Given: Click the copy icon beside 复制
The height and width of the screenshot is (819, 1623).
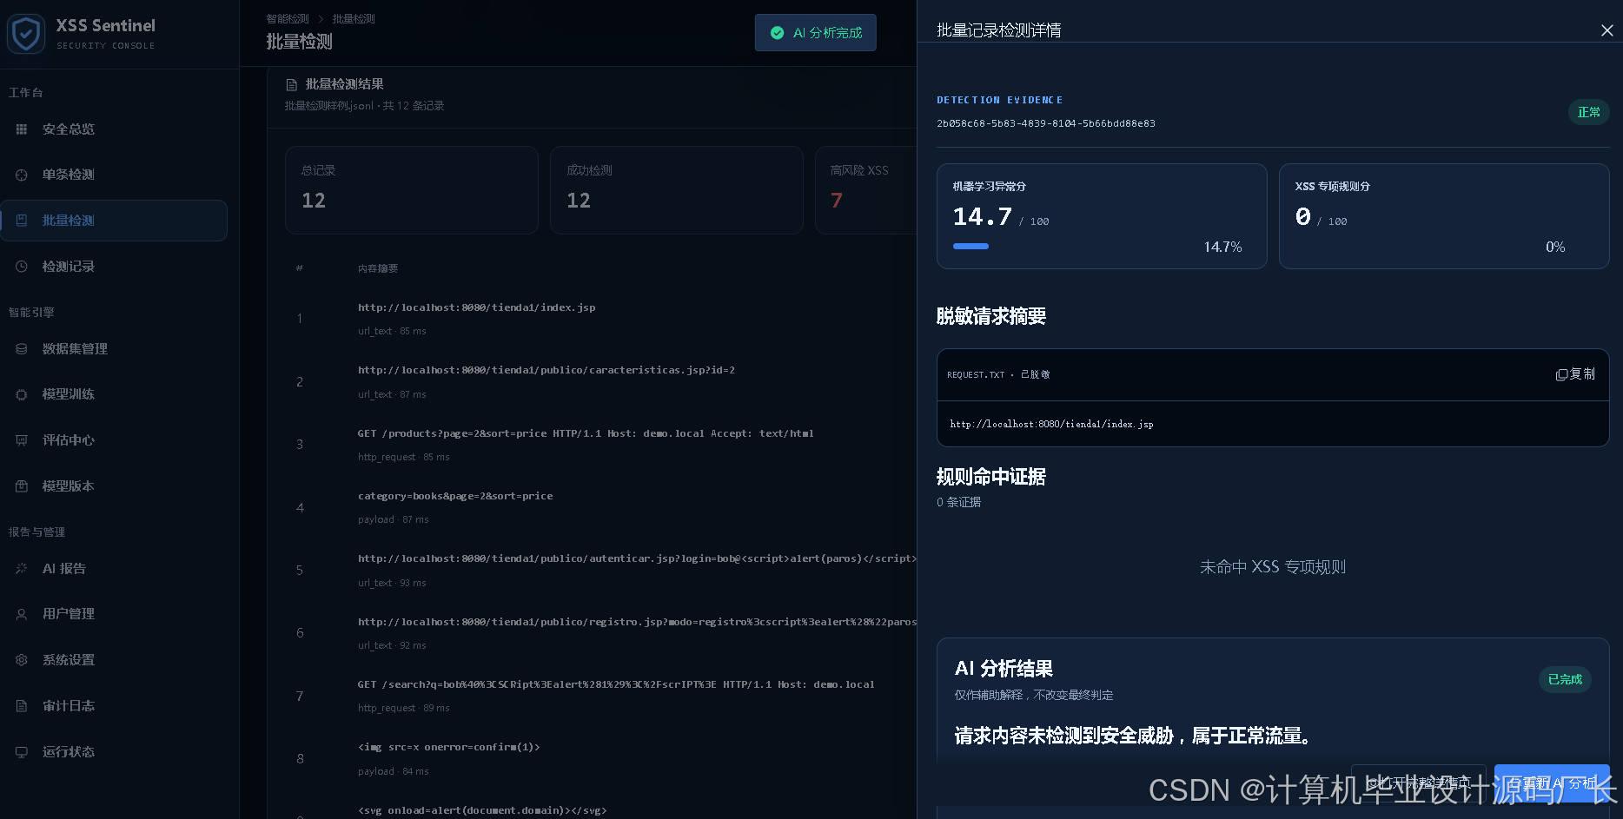Looking at the screenshot, I should point(1561,374).
